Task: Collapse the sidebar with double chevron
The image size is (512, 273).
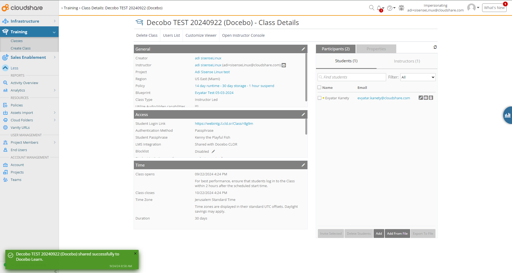Action: pyautogui.click(x=55, y=271)
